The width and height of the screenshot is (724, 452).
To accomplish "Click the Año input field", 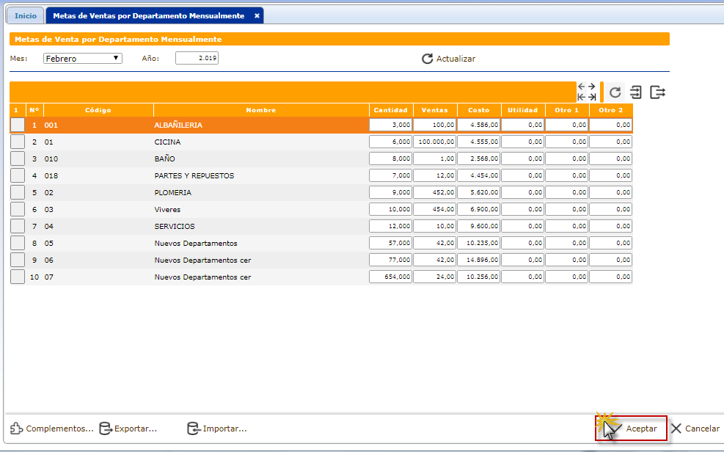I will [x=197, y=59].
